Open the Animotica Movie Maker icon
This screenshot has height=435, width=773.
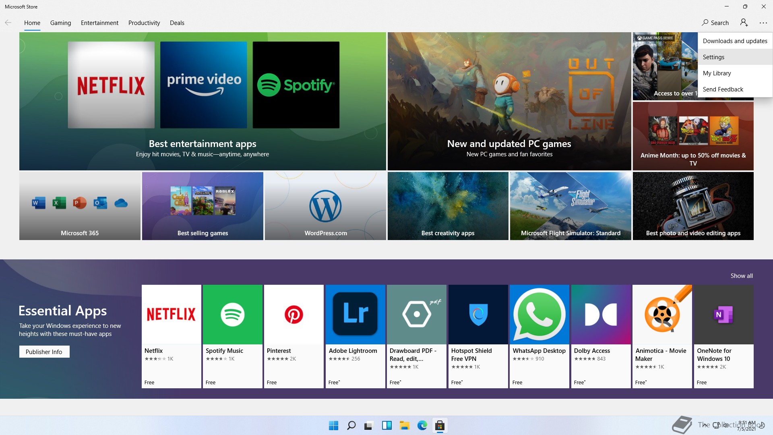(662, 315)
